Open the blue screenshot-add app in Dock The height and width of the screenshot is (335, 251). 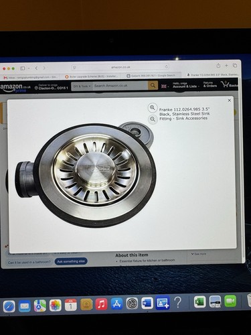click(163, 303)
